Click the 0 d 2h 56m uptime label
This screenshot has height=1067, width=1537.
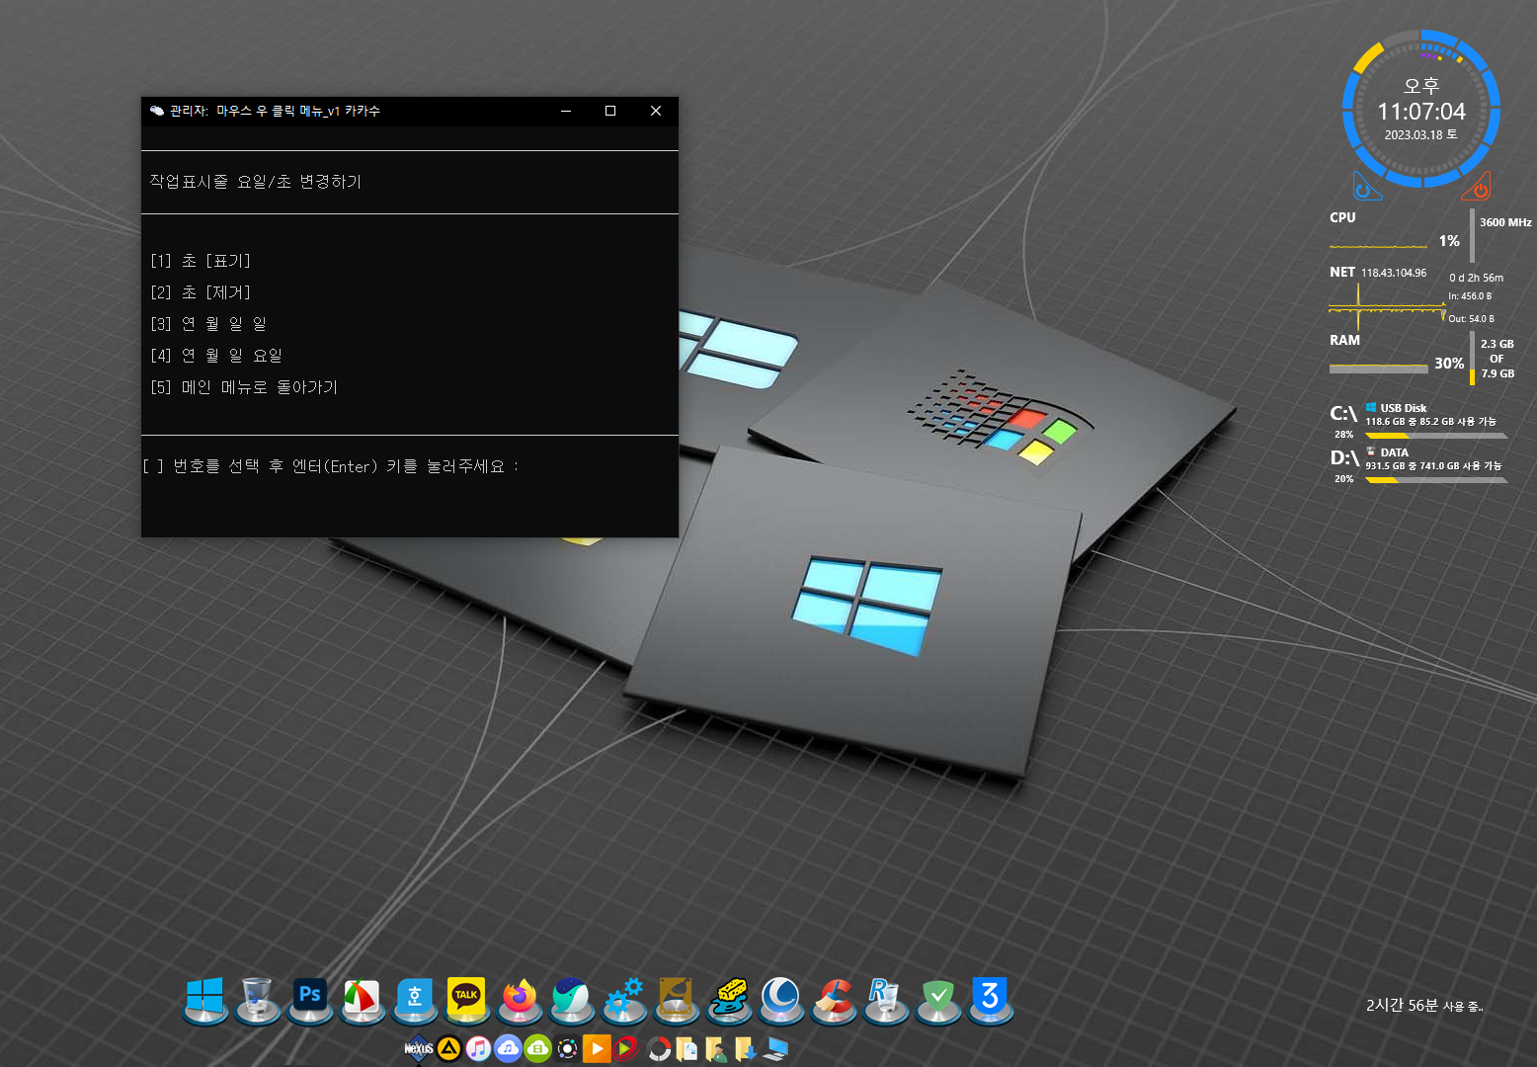click(x=1476, y=278)
